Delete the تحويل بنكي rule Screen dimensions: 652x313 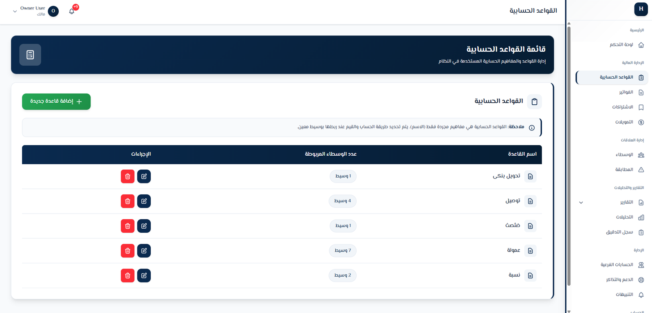tap(128, 176)
